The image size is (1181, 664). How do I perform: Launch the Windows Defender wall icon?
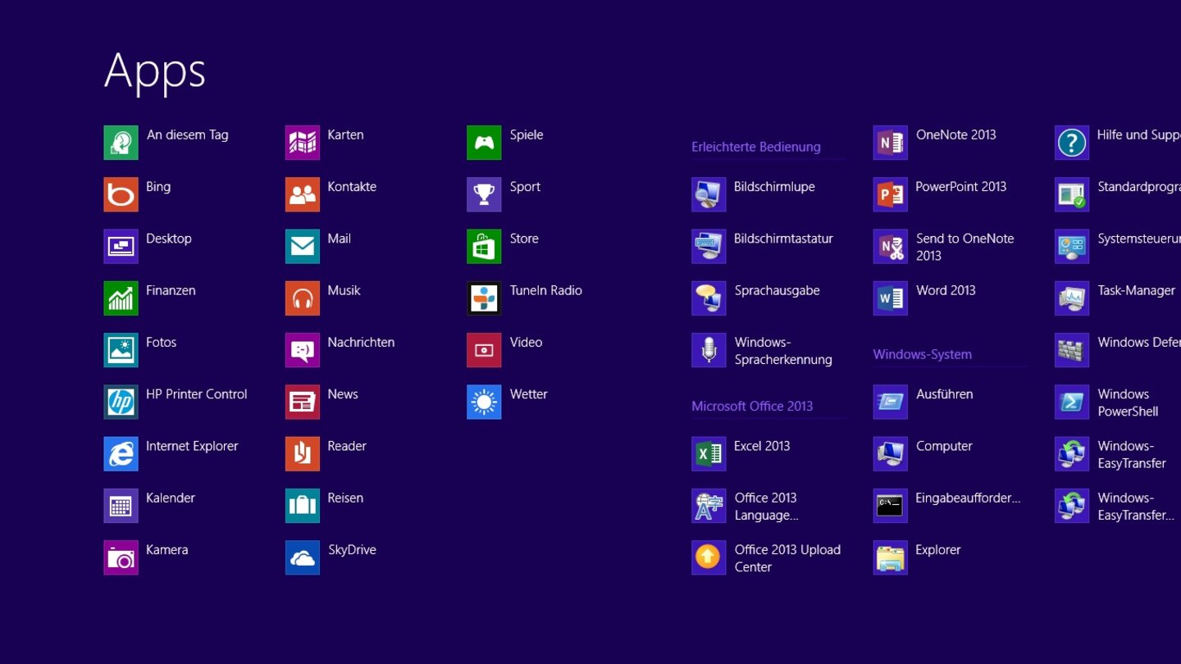pyautogui.click(x=1072, y=350)
